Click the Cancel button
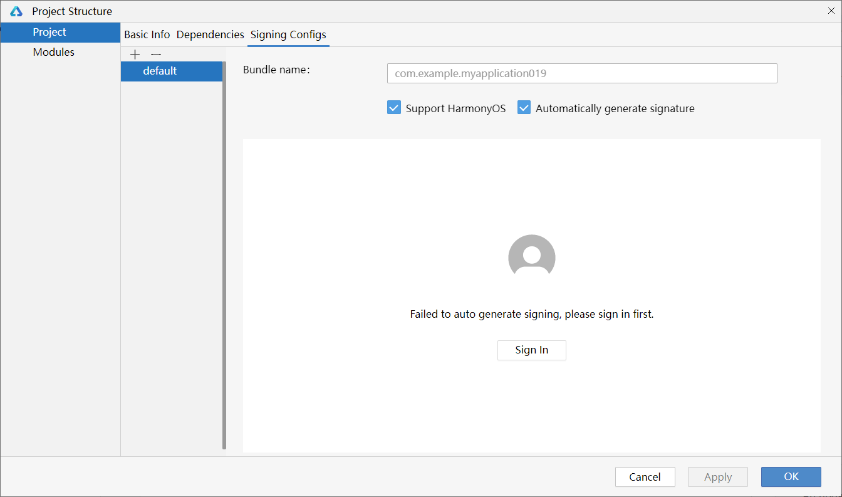Screen dimensions: 842x497 point(645,477)
